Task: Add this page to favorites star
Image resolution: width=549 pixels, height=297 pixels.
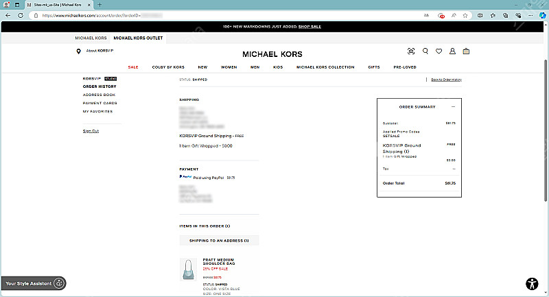Action: point(465,15)
